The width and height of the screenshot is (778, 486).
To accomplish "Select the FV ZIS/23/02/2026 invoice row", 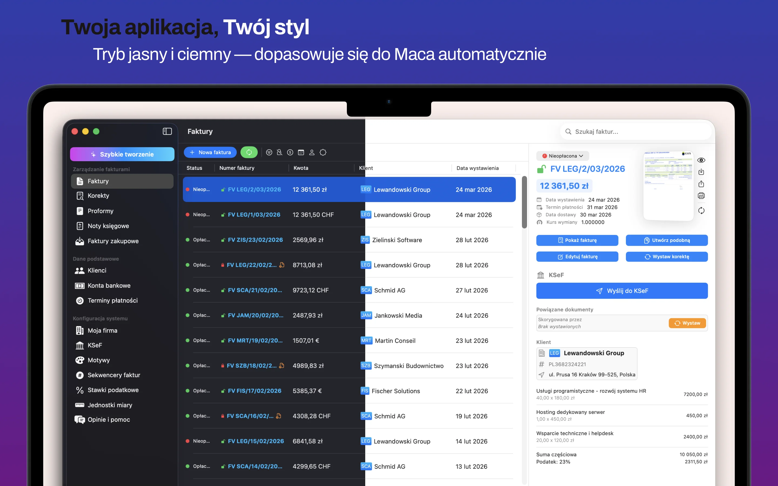I will [349, 240].
